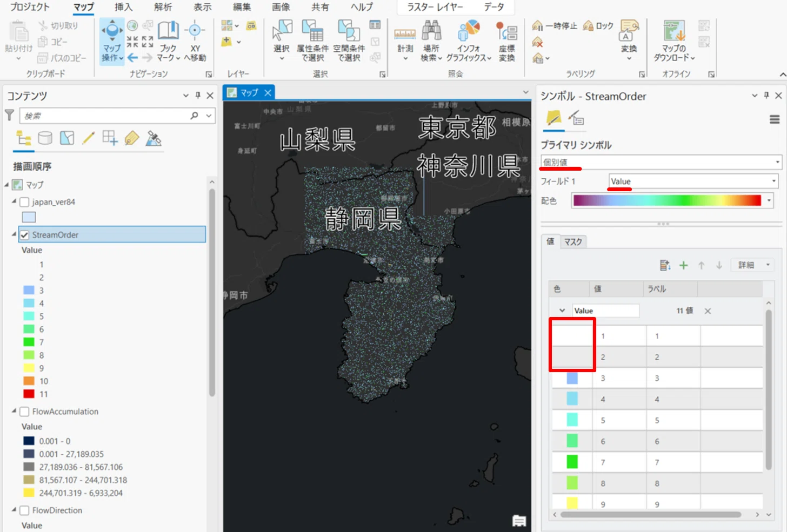Switch to List By Data Source view
Viewport: 787px width, 532px height.
45,139
